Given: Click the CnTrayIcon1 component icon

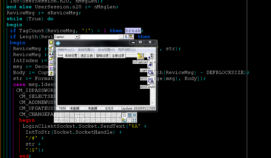Looking at the screenshot, I should 140,56.
